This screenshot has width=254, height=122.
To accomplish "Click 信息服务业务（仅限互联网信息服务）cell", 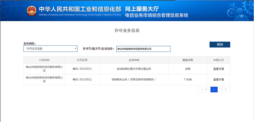I will (x=134, y=80).
